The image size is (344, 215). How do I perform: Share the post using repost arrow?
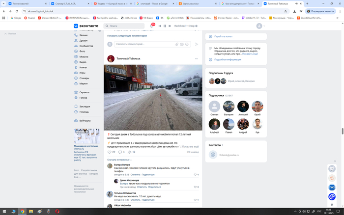tap(130, 152)
